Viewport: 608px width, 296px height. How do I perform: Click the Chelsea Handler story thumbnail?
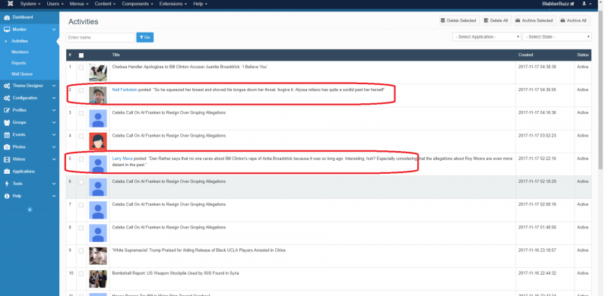[98, 72]
